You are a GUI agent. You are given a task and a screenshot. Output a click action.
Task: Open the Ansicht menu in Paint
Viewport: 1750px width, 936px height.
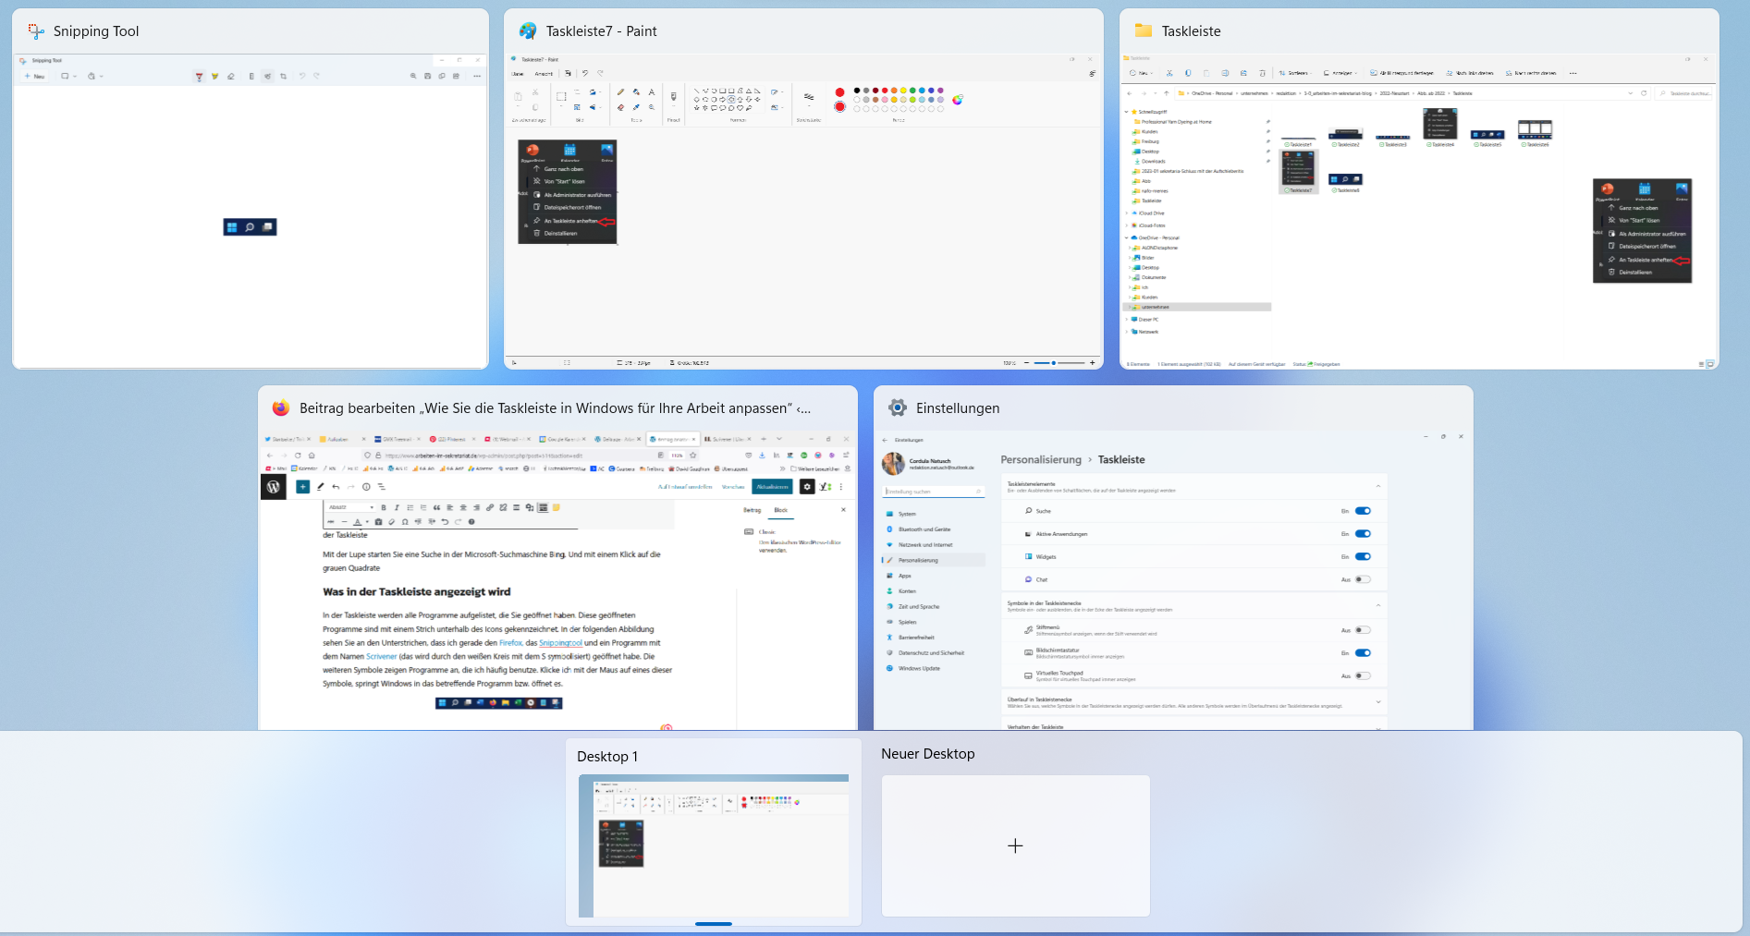[544, 74]
